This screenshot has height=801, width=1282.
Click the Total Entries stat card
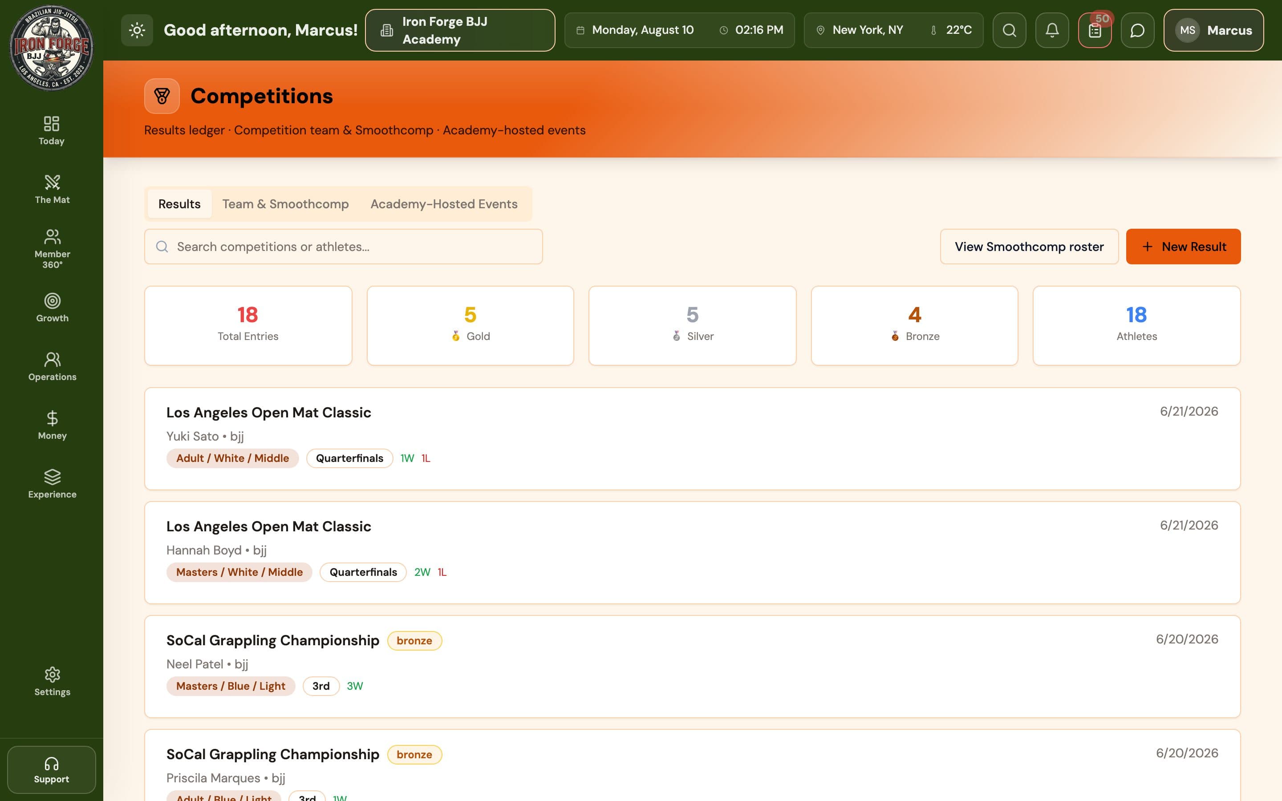[248, 325]
